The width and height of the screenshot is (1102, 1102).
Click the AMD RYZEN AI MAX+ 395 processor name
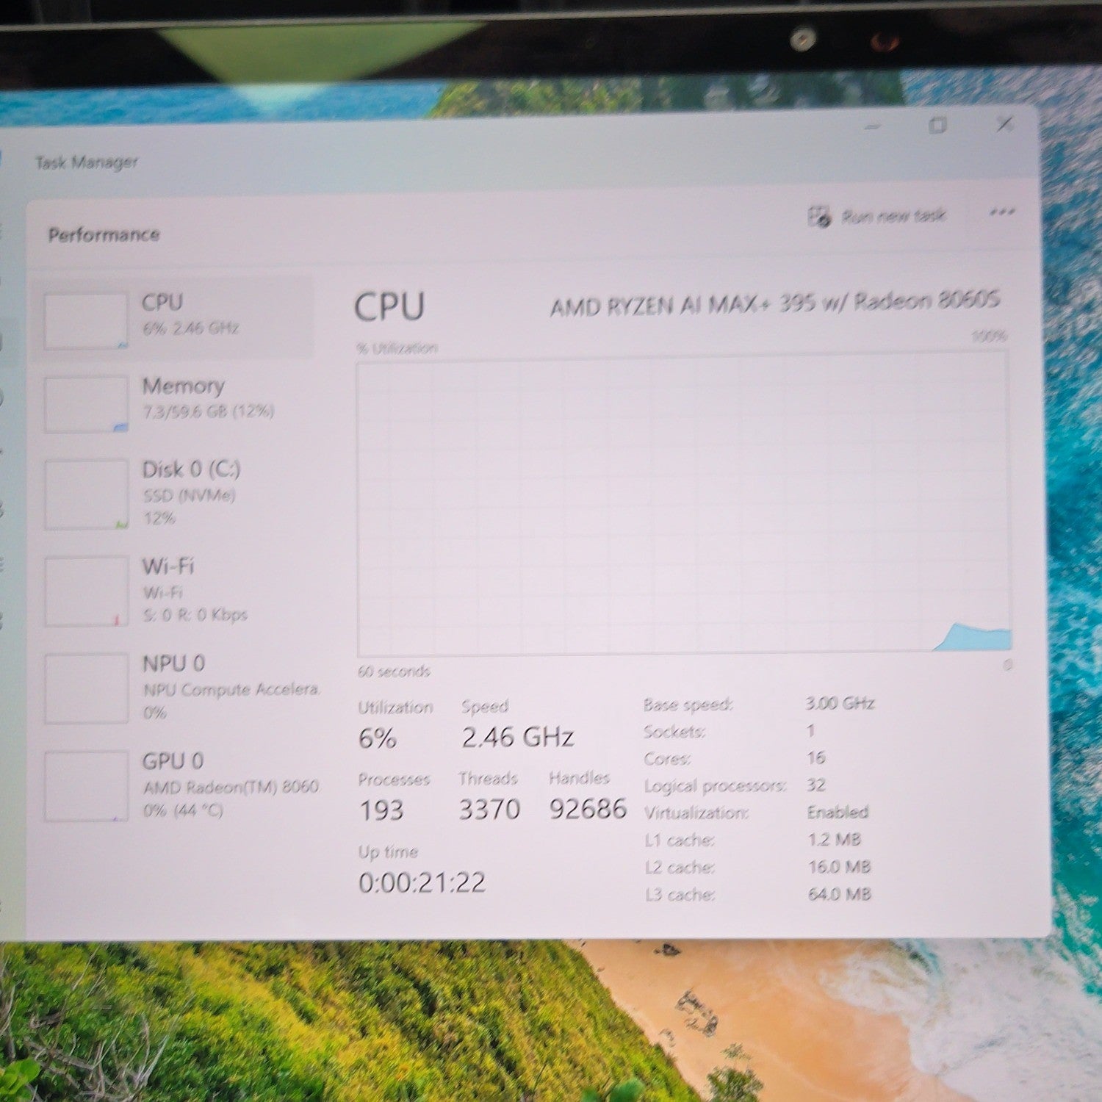[x=775, y=301]
